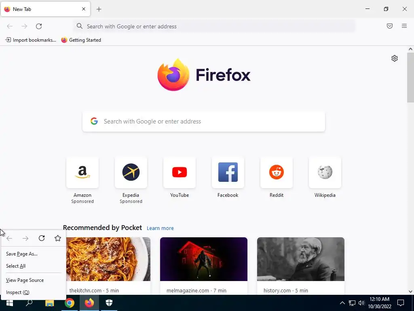This screenshot has width=414, height=311.
Task: Open network icon in system tray
Action: (352, 303)
